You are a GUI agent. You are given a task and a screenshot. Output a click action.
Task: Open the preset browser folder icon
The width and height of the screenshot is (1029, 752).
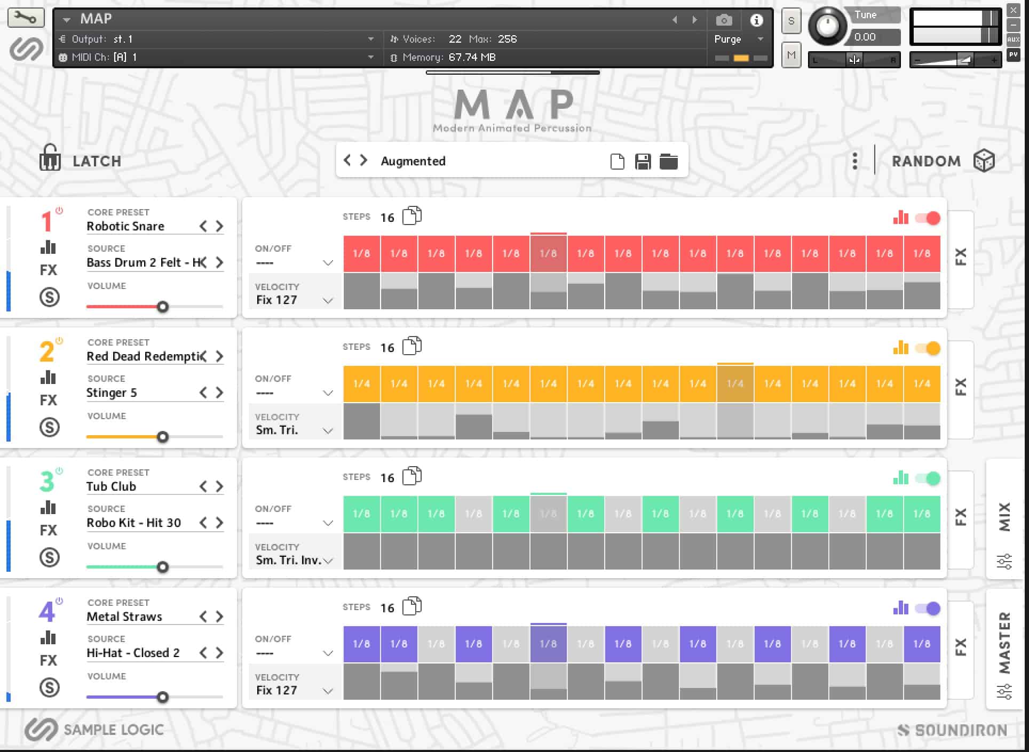point(669,161)
